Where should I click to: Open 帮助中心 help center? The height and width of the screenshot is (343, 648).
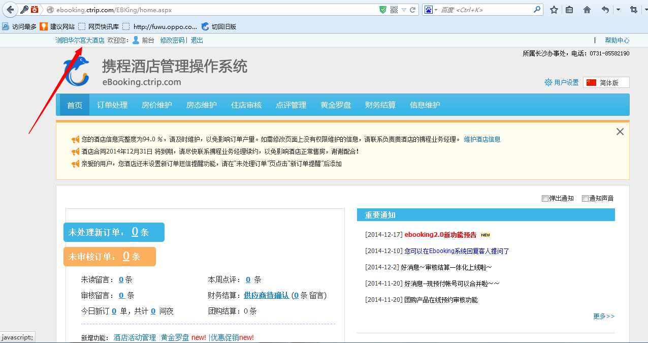click(x=617, y=40)
